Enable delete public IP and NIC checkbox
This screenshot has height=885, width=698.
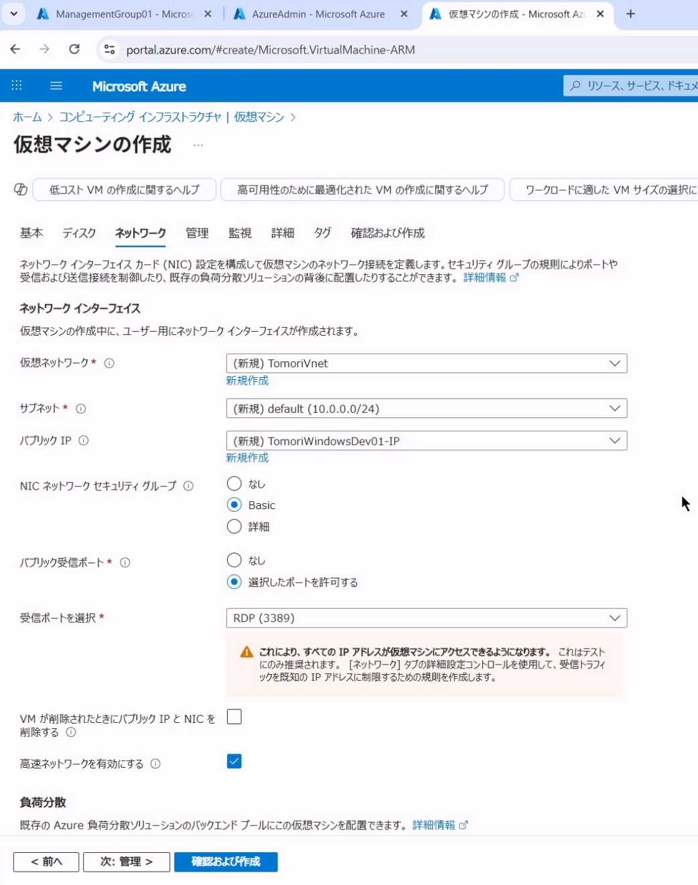pyautogui.click(x=234, y=717)
